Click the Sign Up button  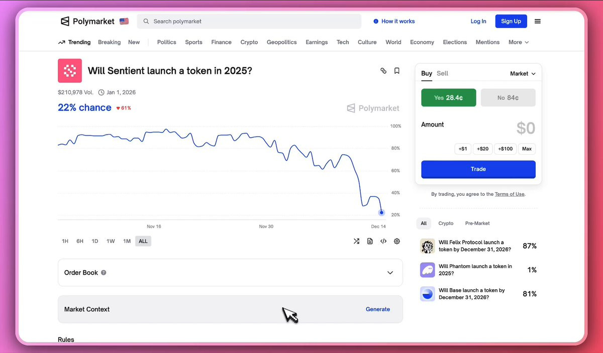[511, 21]
